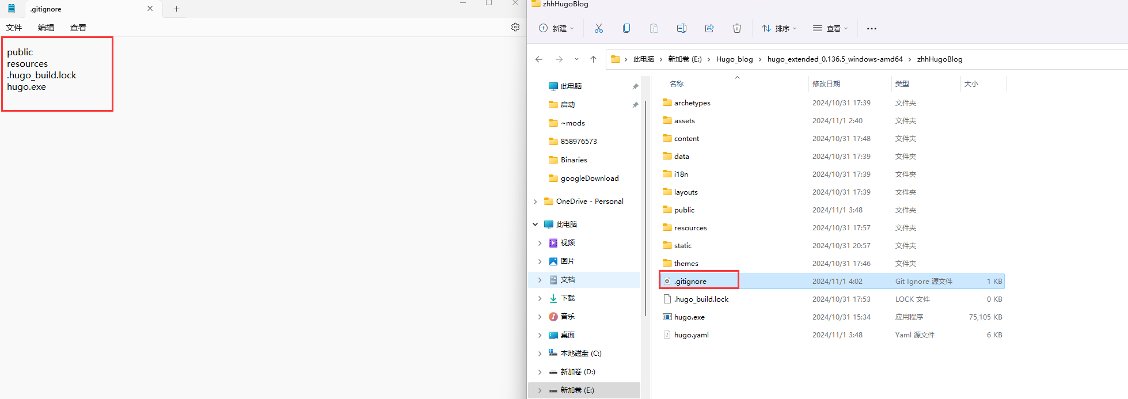This screenshot has height=399, width=1128.
Task: Open the 新建 dropdown button
Action: [556, 28]
